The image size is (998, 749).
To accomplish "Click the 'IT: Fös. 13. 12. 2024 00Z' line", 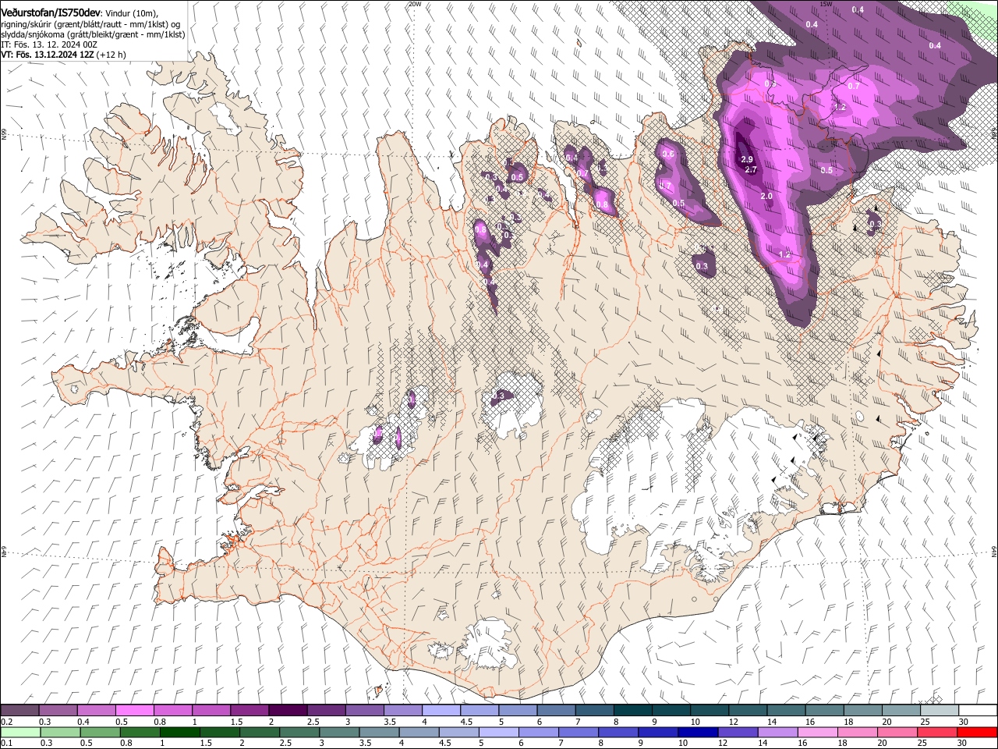I will (48, 44).
